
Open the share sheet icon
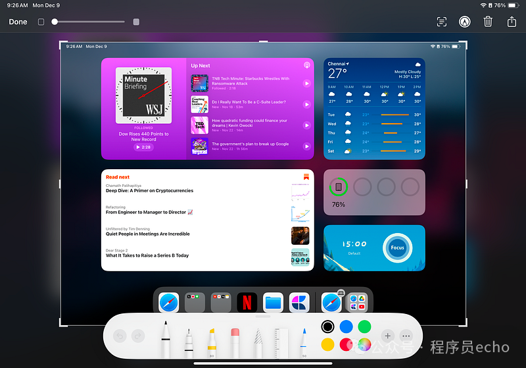512,22
